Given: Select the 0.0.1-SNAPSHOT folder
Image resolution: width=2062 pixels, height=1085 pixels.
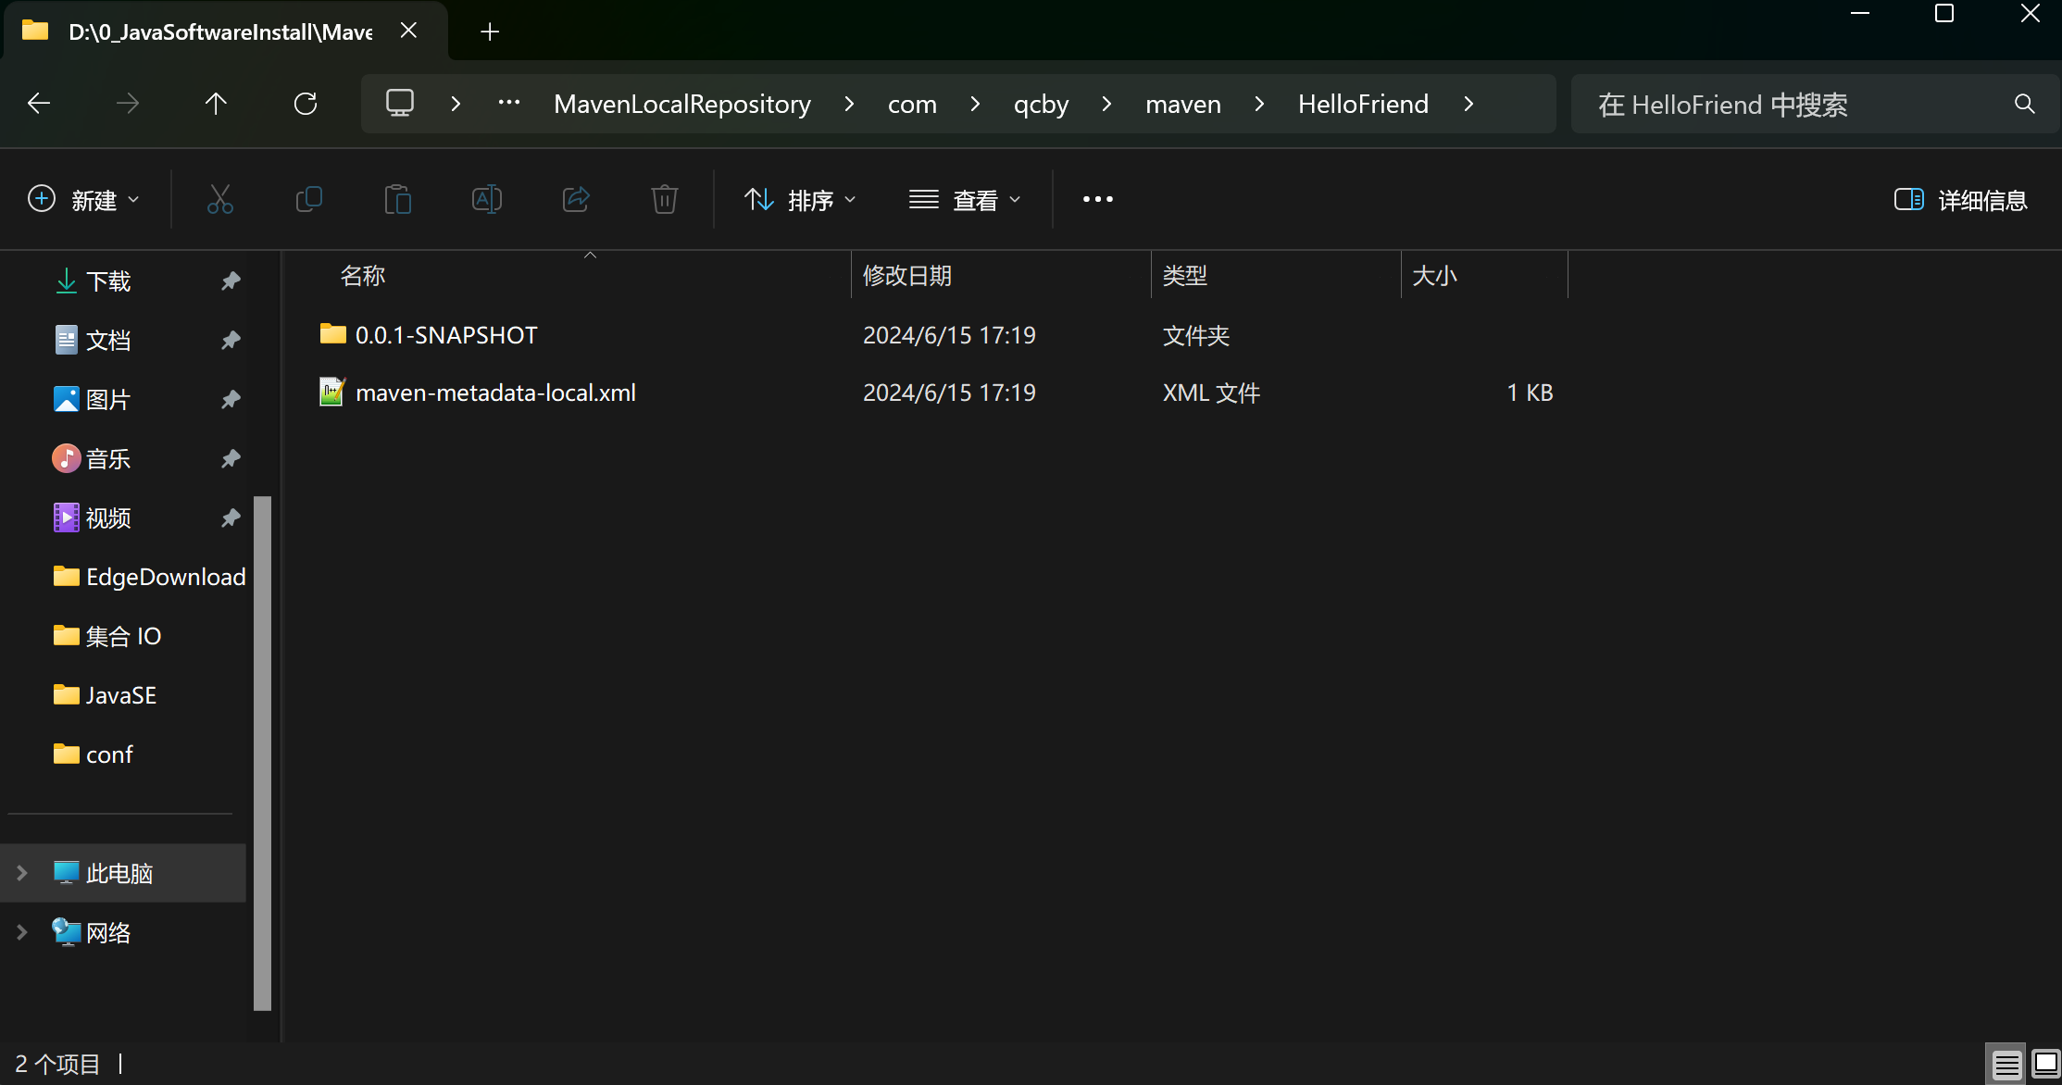Looking at the screenshot, I should 446,335.
